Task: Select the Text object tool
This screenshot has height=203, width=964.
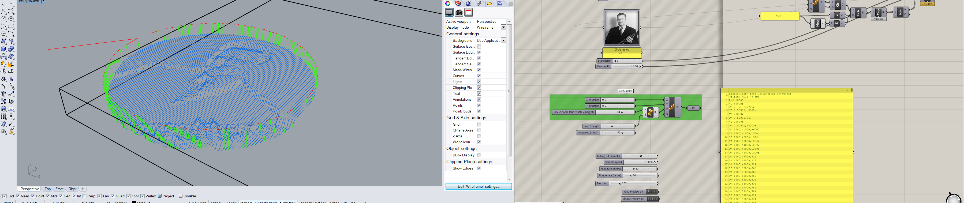Action: coord(3,94)
